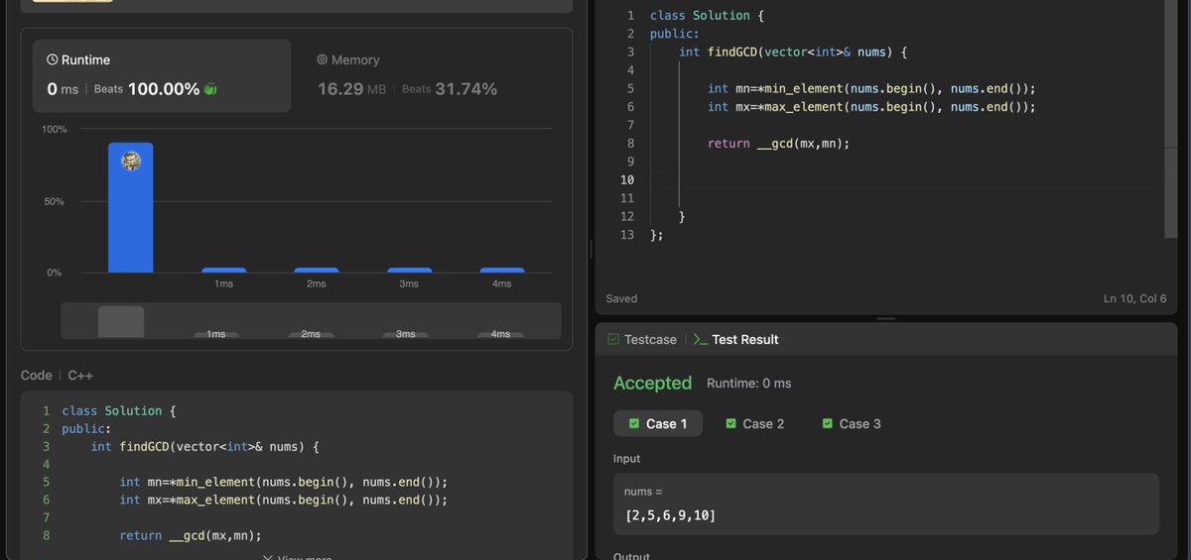
Task: Click the 'nums =' label
Action: pyautogui.click(x=642, y=492)
